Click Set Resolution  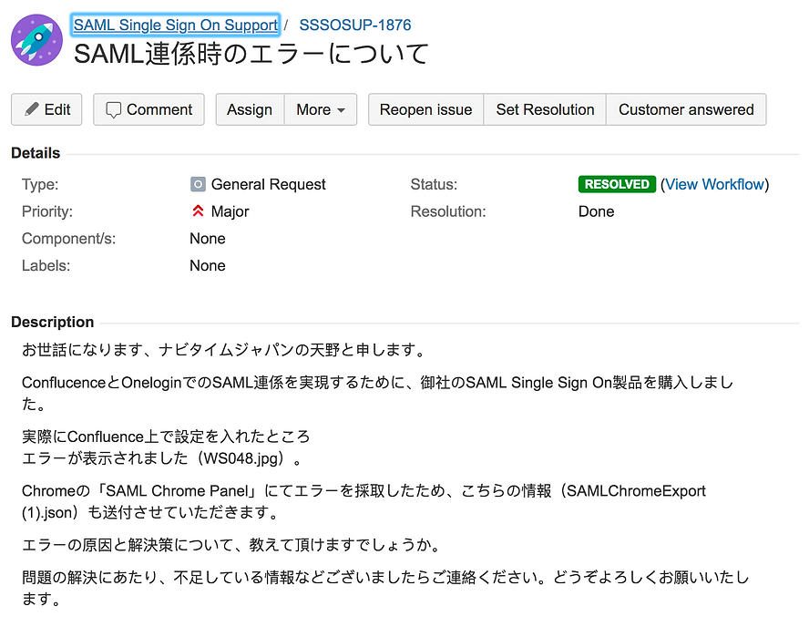pyautogui.click(x=545, y=109)
